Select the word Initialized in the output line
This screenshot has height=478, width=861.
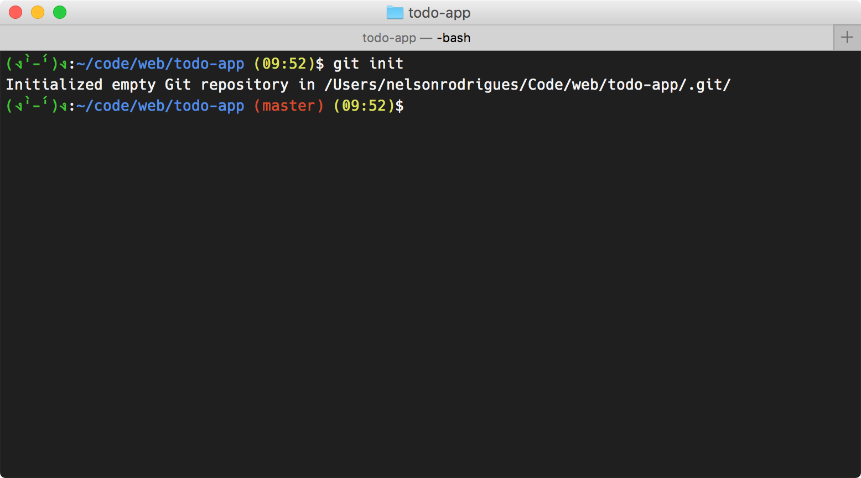pos(54,84)
